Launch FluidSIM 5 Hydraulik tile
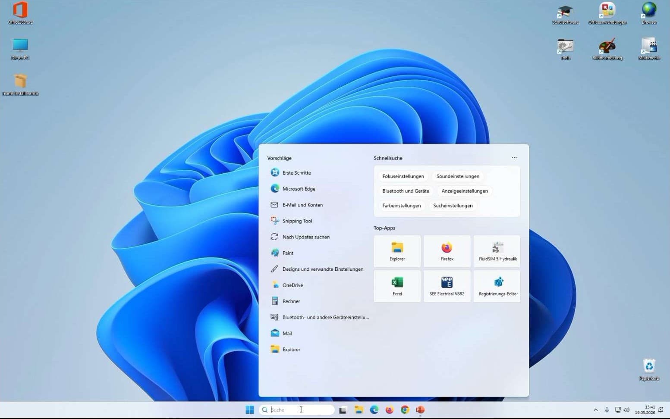Viewport: 670px width, 419px height. 497,251
